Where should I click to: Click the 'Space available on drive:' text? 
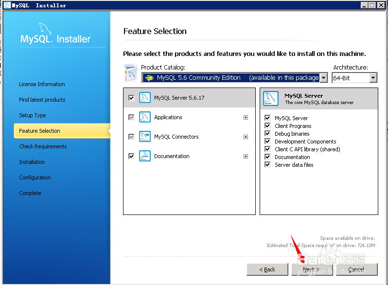(x=348, y=238)
